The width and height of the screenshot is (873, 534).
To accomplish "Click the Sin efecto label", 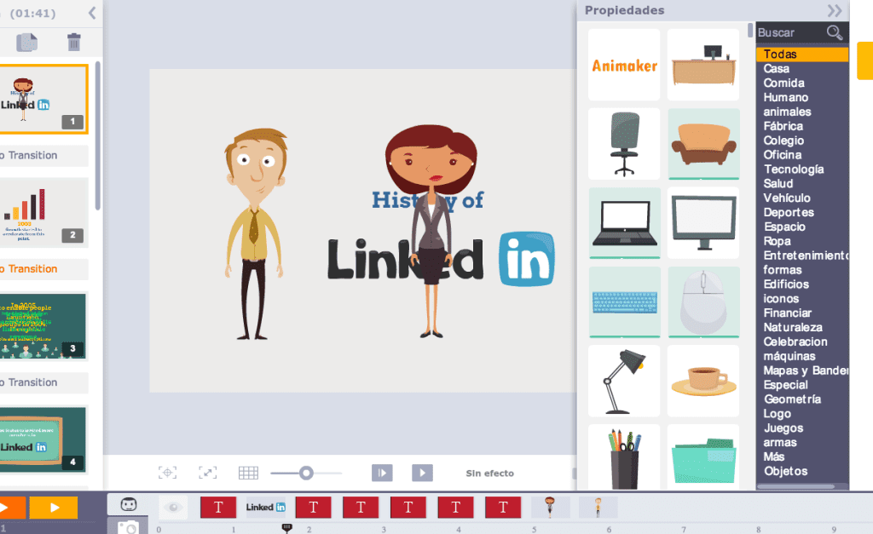I will click(x=489, y=474).
